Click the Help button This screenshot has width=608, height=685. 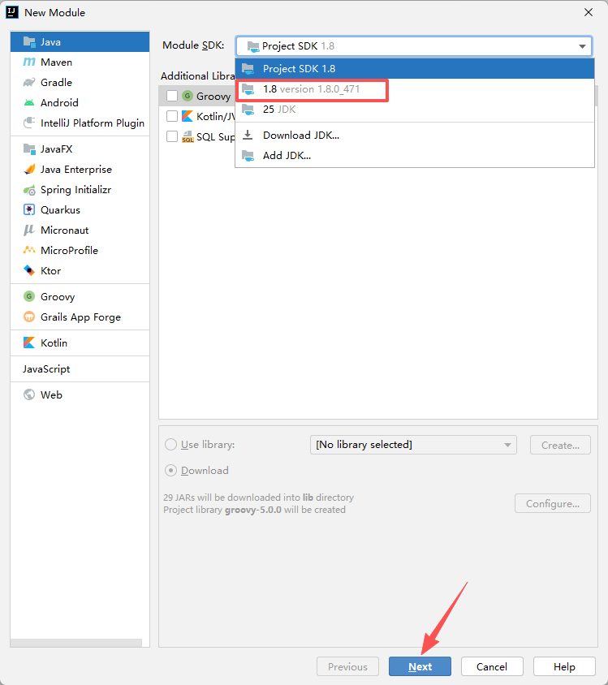(564, 666)
